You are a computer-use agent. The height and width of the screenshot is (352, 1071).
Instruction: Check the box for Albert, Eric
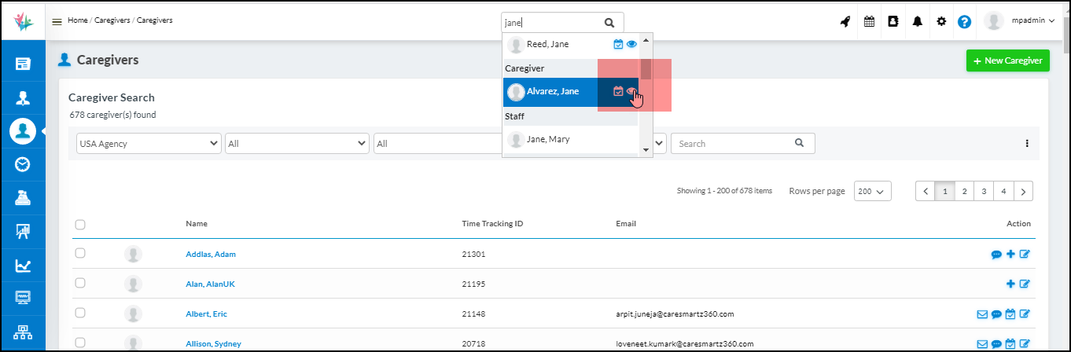(80, 313)
